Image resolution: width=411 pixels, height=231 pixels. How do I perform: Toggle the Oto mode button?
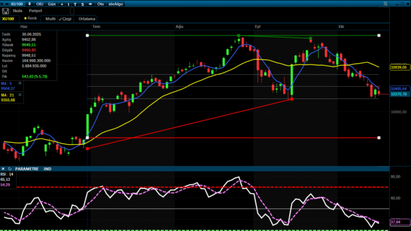coord(100,4)
